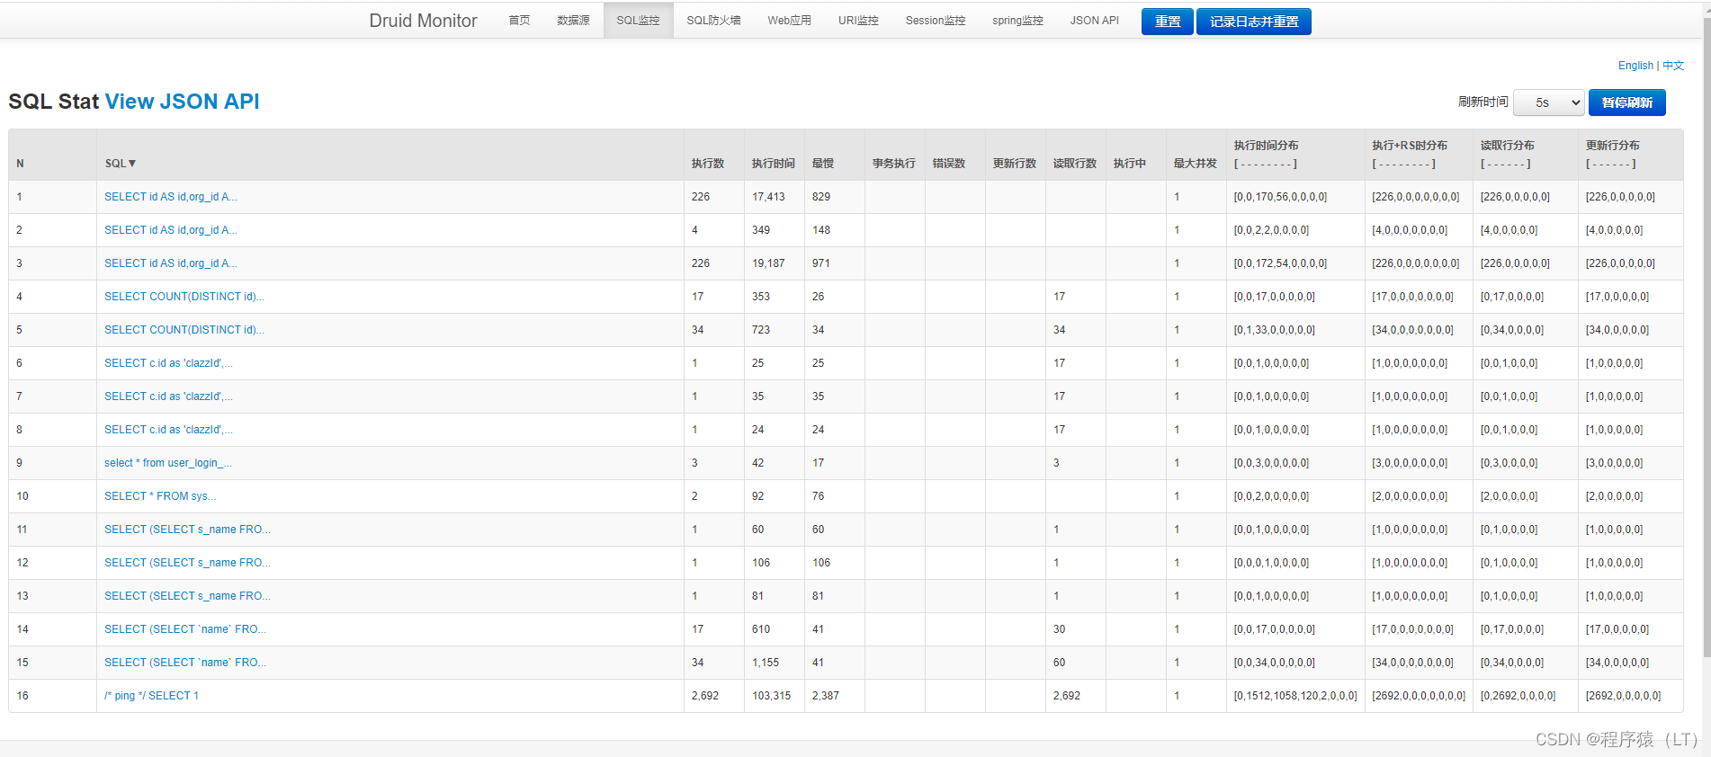The height and width of the screenshot is (757, 1711).
Task: Open row 4 SELECT COUNT(DISTINCT id) link
Action: [x=184, y=297]
